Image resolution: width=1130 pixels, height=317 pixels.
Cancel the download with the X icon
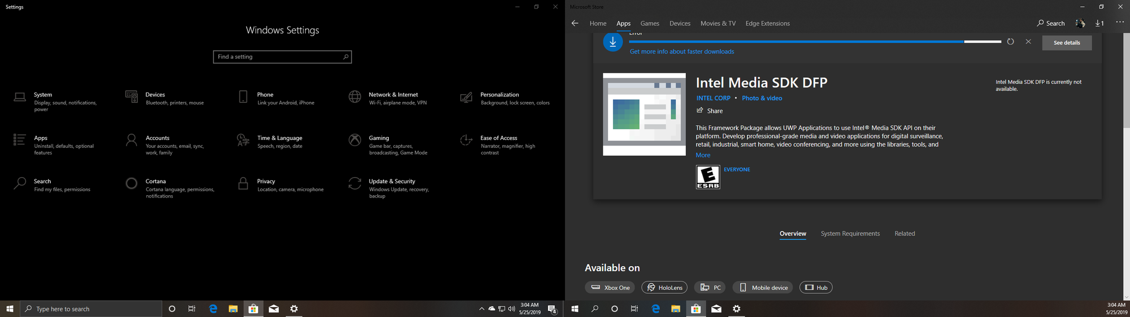(1028, 42)
